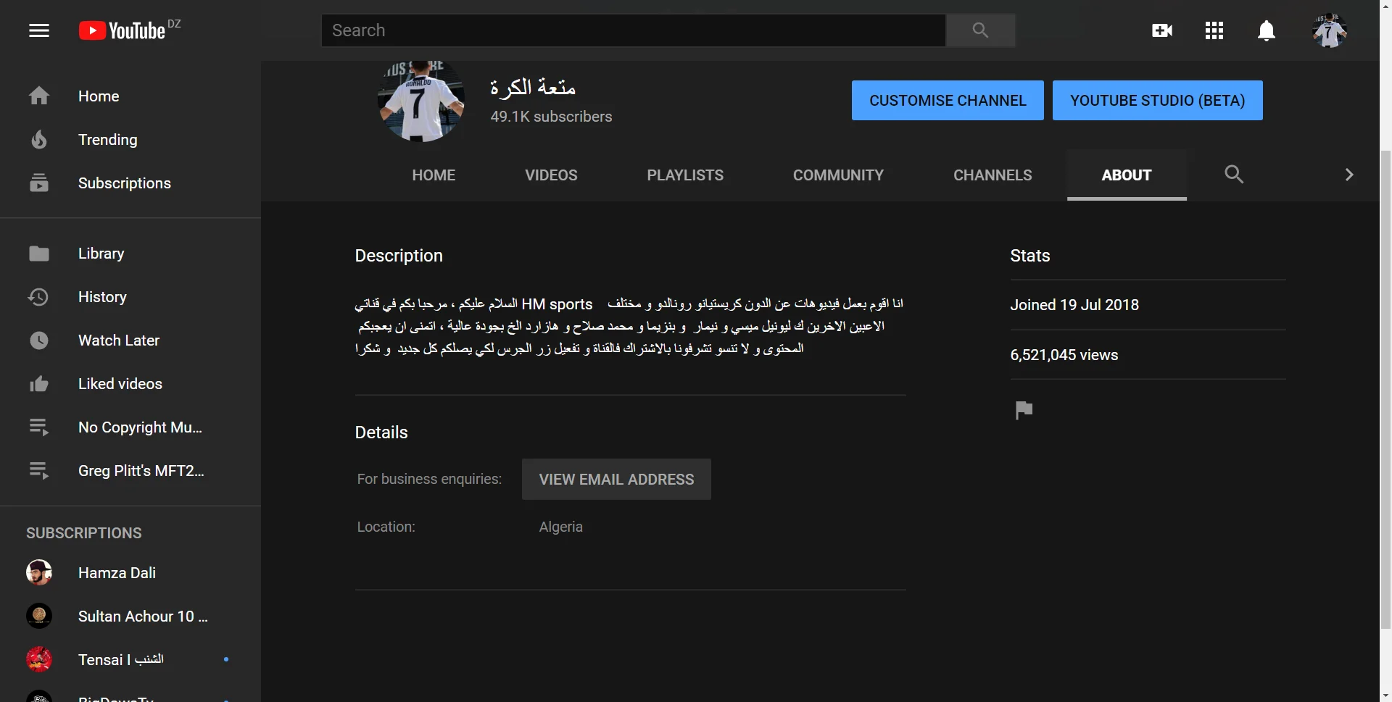Screen dimensions: 1392x702
Task: Switch to the Videos tab
Action: [x=551, y=175]
